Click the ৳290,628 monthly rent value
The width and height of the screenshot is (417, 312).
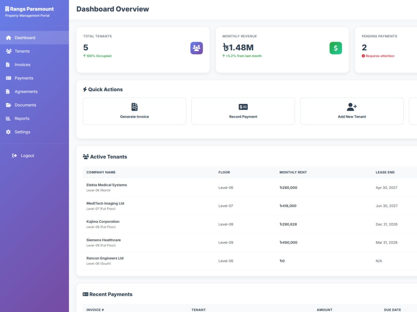(288, 224)
